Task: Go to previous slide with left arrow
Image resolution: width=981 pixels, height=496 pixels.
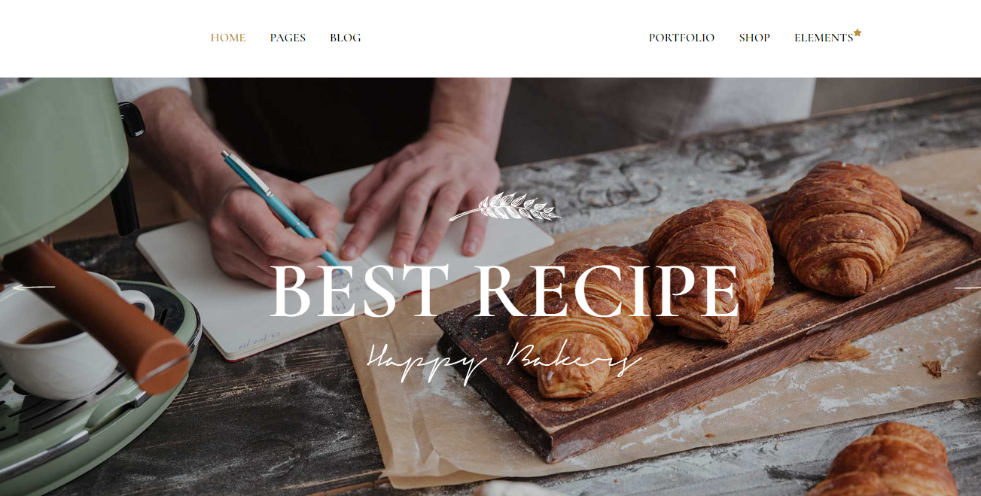Action: coord(33,287)
